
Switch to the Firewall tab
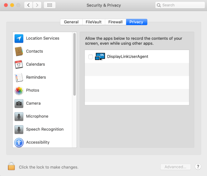point(116,22)
